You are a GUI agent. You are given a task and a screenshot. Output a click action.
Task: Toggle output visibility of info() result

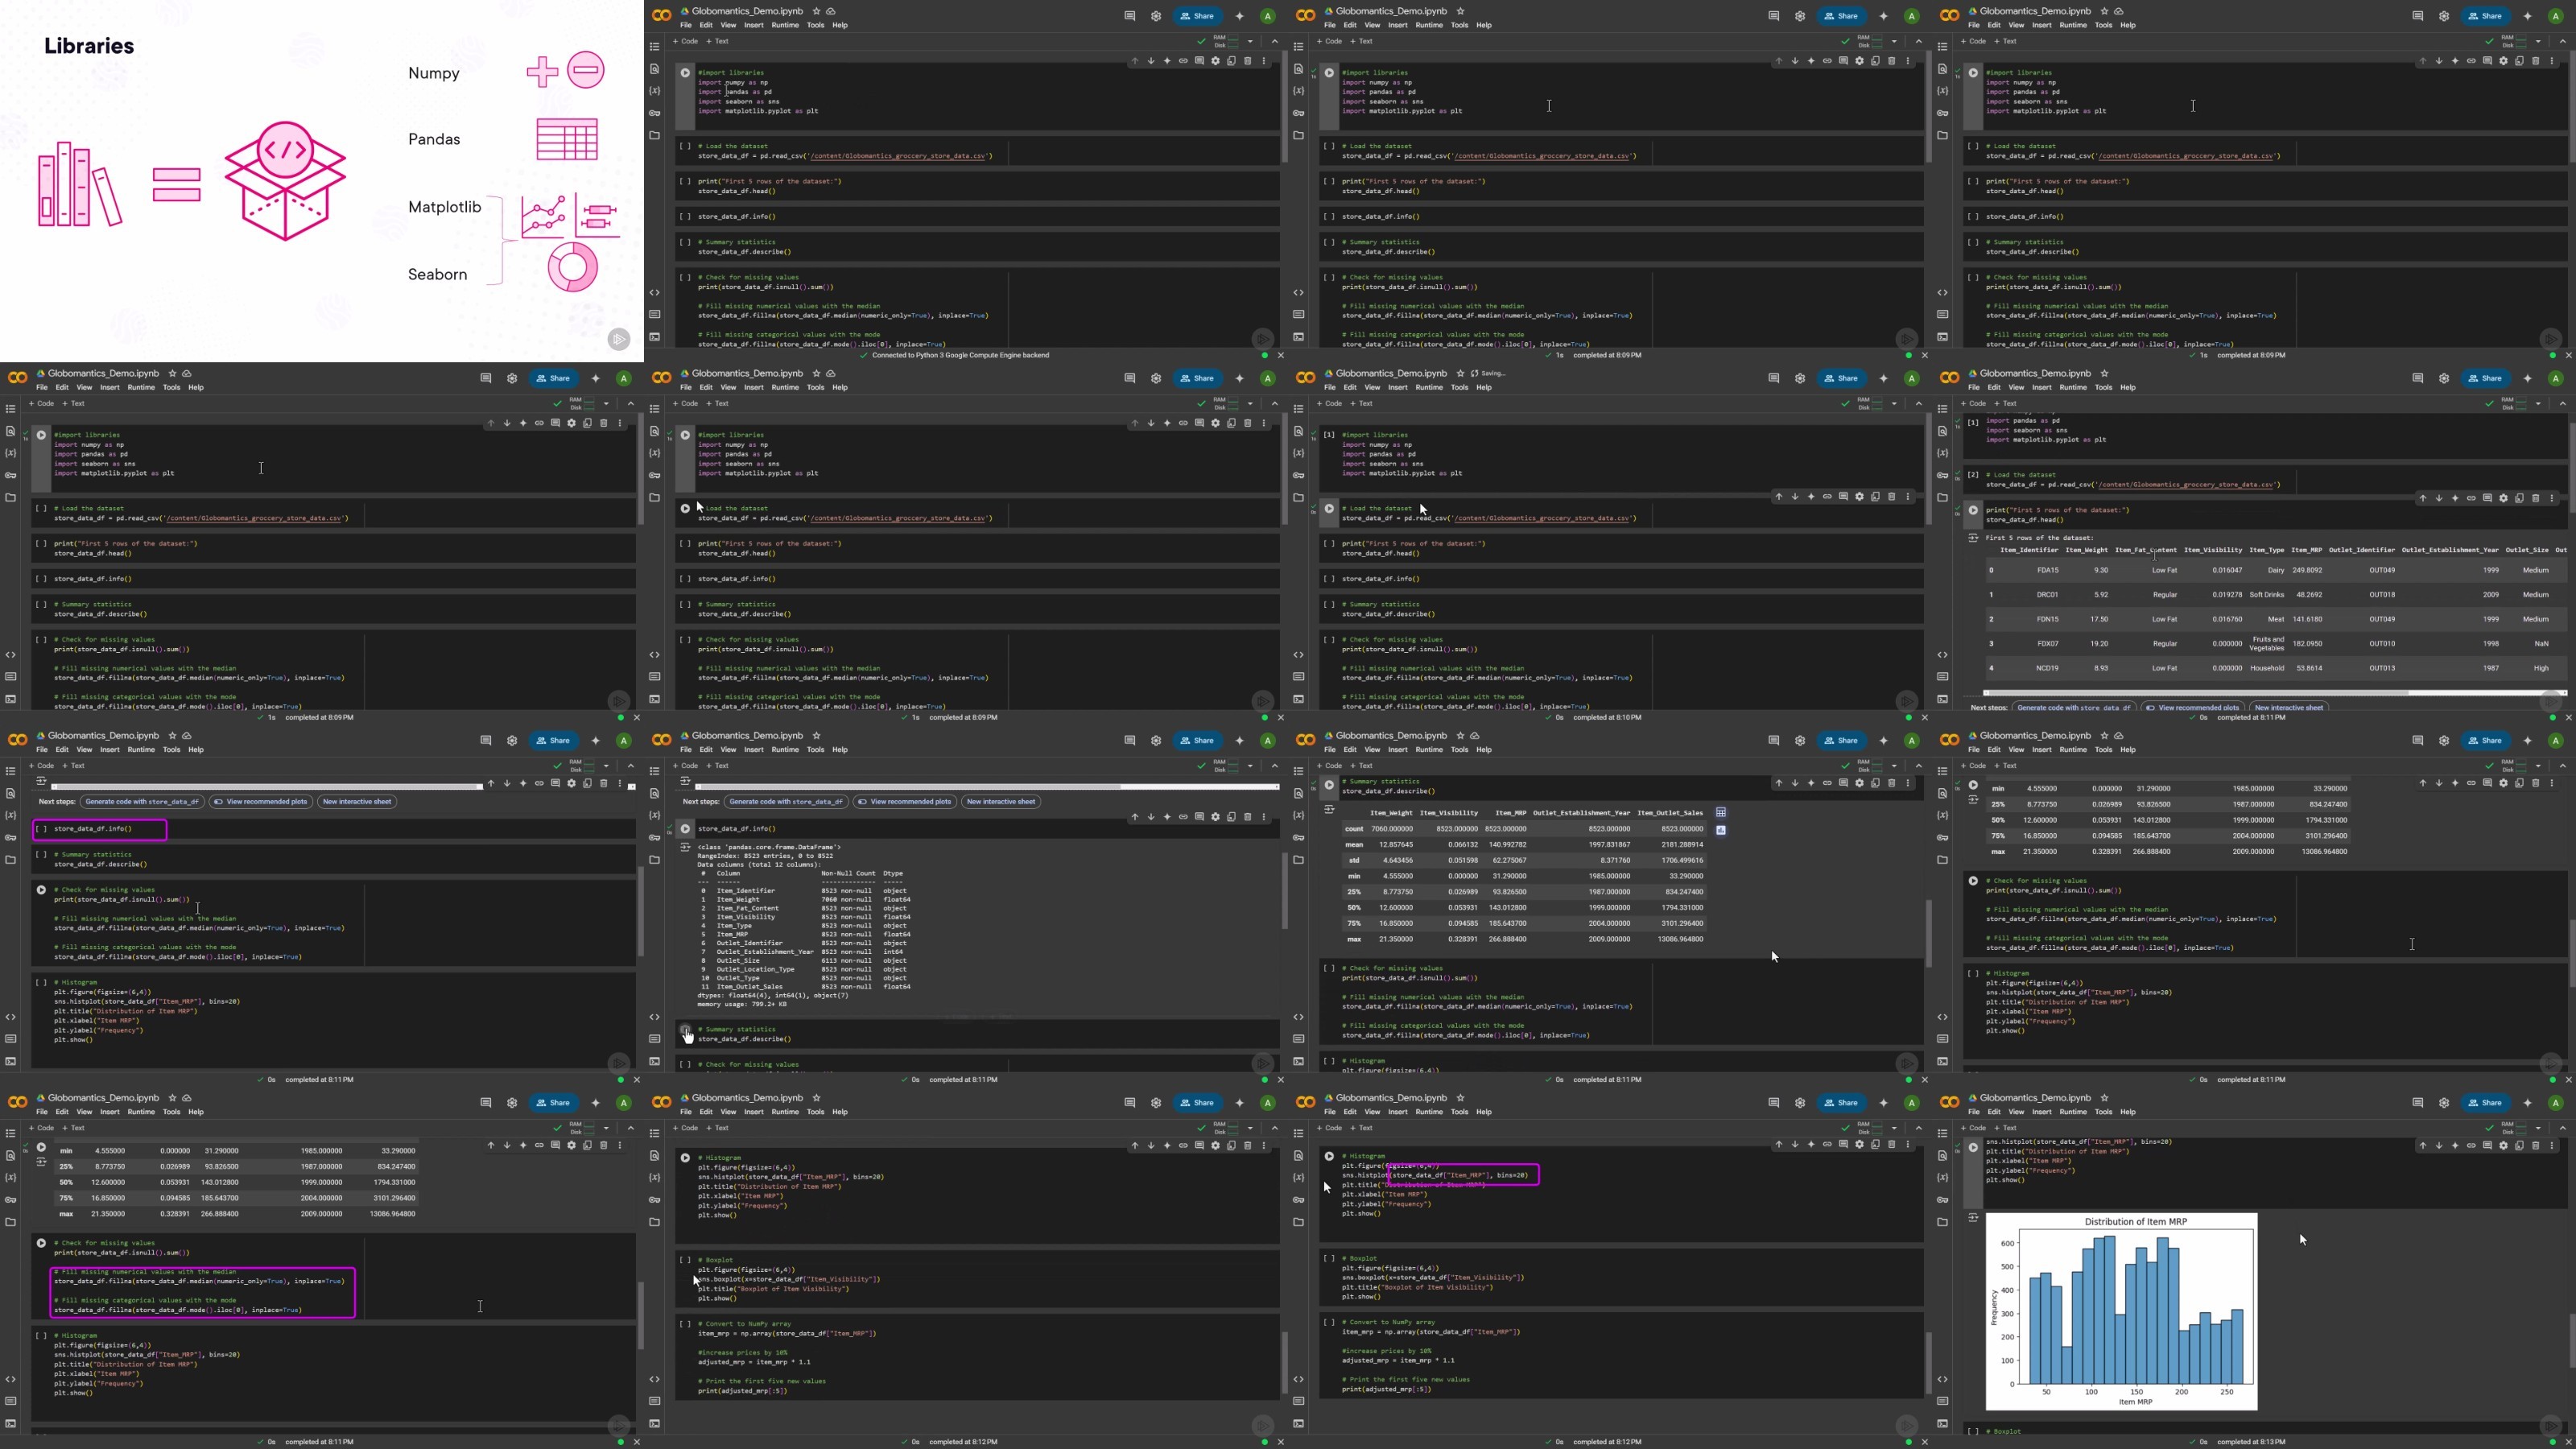click(x=685, y=847)
